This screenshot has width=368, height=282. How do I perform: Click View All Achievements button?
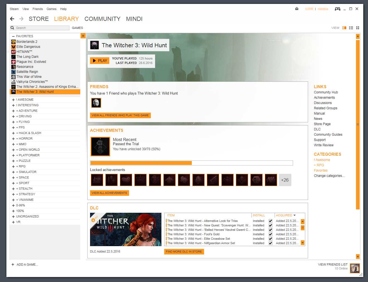coord(109,193)
